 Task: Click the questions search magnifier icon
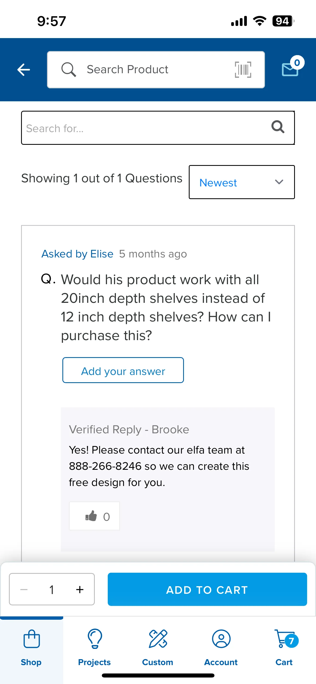(278, 127)
